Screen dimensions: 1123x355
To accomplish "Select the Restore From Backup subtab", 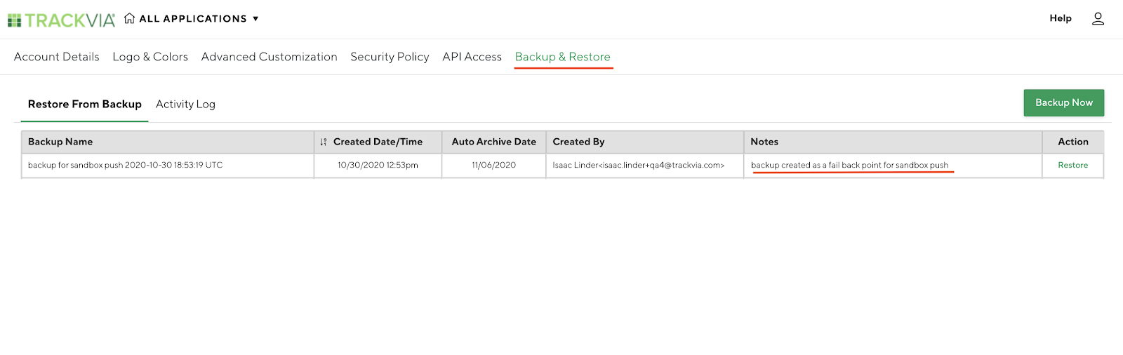I will 85,104.
